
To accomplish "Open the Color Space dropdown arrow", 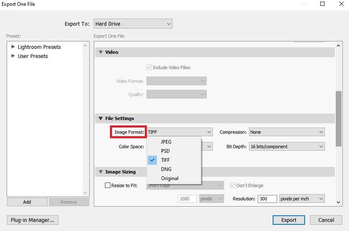I will (x=209, y=147).
